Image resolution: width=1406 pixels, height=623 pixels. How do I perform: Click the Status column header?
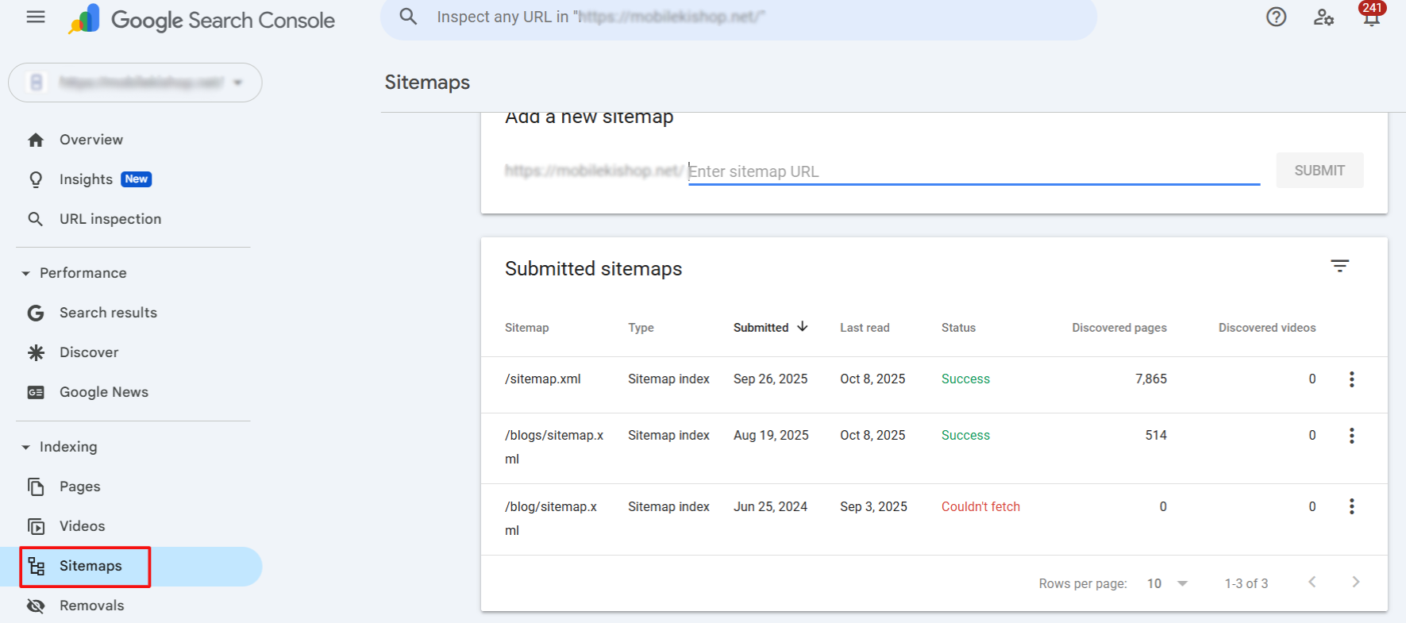[x=958, y=328]
